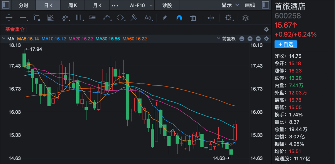The height and width of the screenshot is (164, 335).
Task: Click the 基金重仓 tag
Action: (15, 29)
